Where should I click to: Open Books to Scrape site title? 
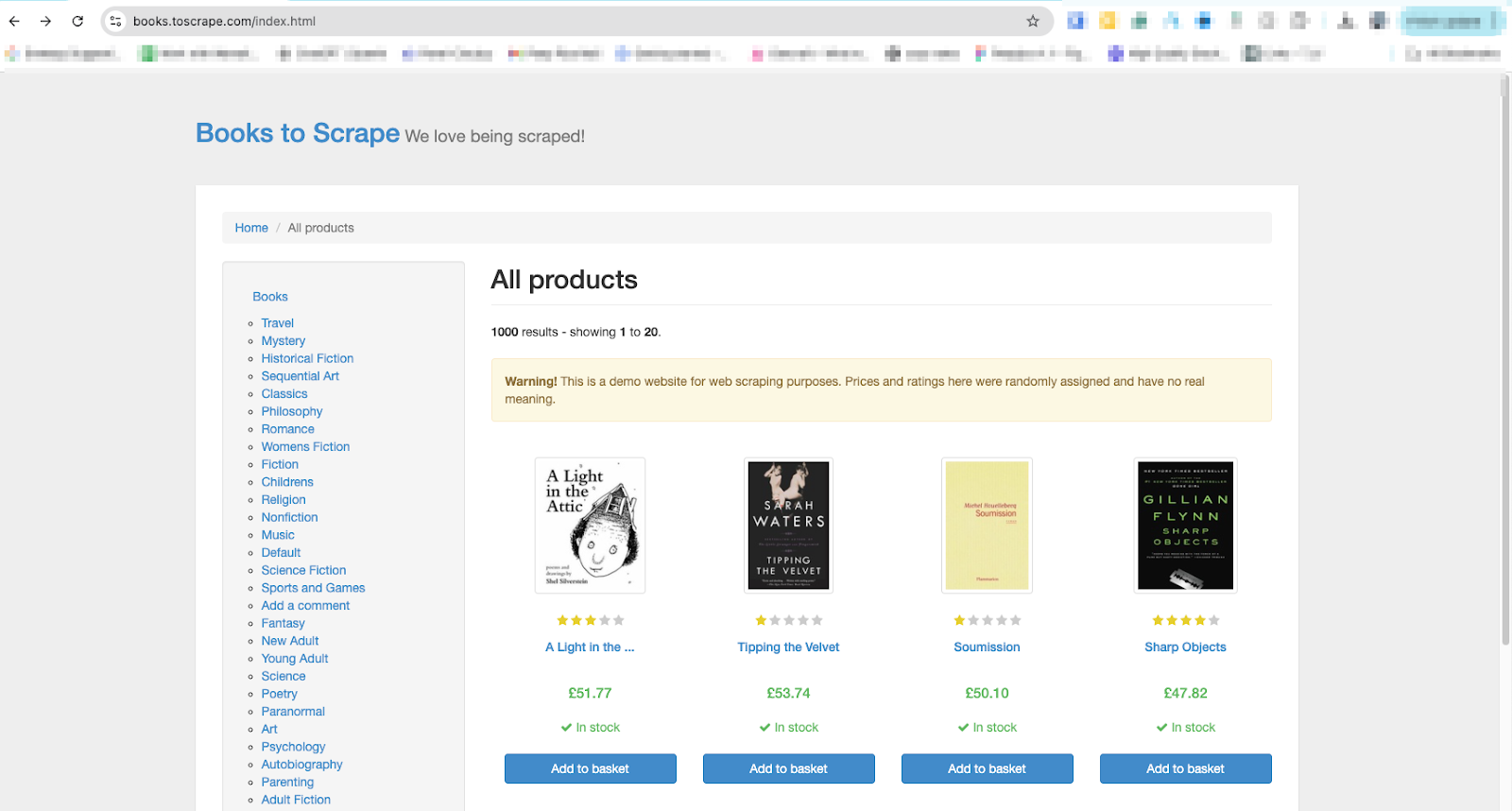pos(298,133)
